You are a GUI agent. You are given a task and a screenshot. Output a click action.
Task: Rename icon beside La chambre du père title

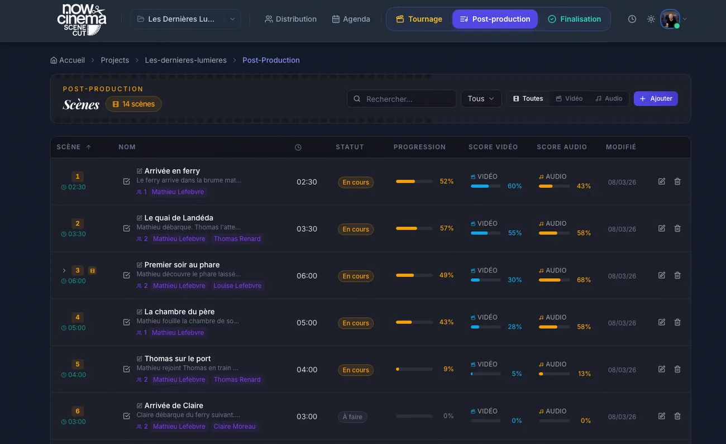coord(140,312)
